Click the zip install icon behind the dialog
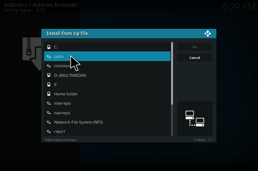The height and width of the screenshot is (171, 258). 32,54
